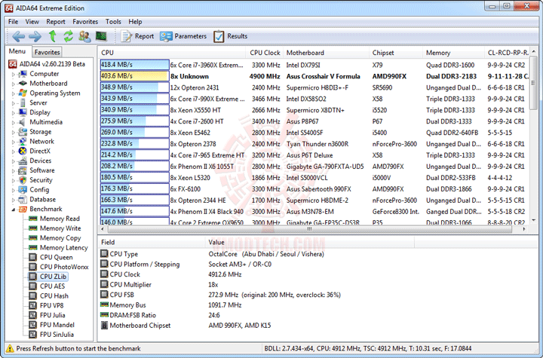The height and width of the screenshot is (358, 543).
Task: Select the Software icon in tree
Action: [23, 170]
